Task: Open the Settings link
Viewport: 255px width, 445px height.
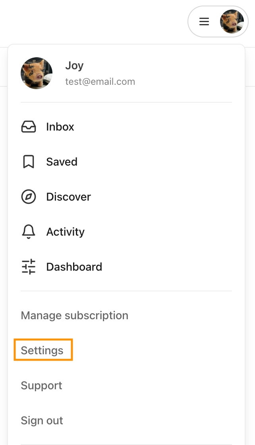Action: coord(42,350)
